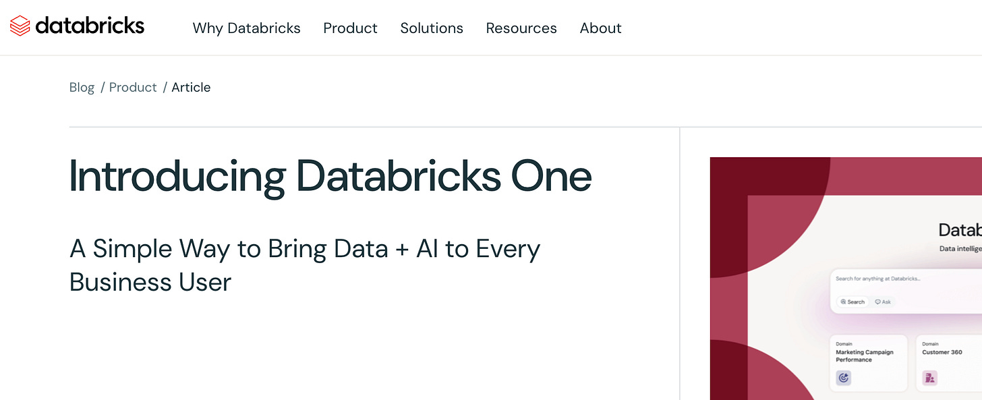Viewport: 982px width, 400px height.
Task: Click the Ask pill in hero image
Action: (883, 302)
